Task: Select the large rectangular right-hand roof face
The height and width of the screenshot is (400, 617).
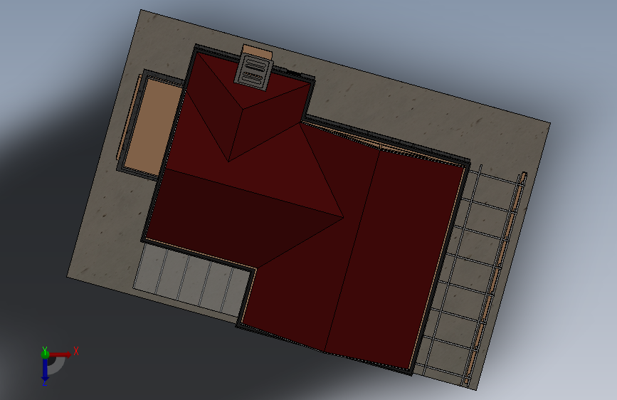Action: [394, 260]
